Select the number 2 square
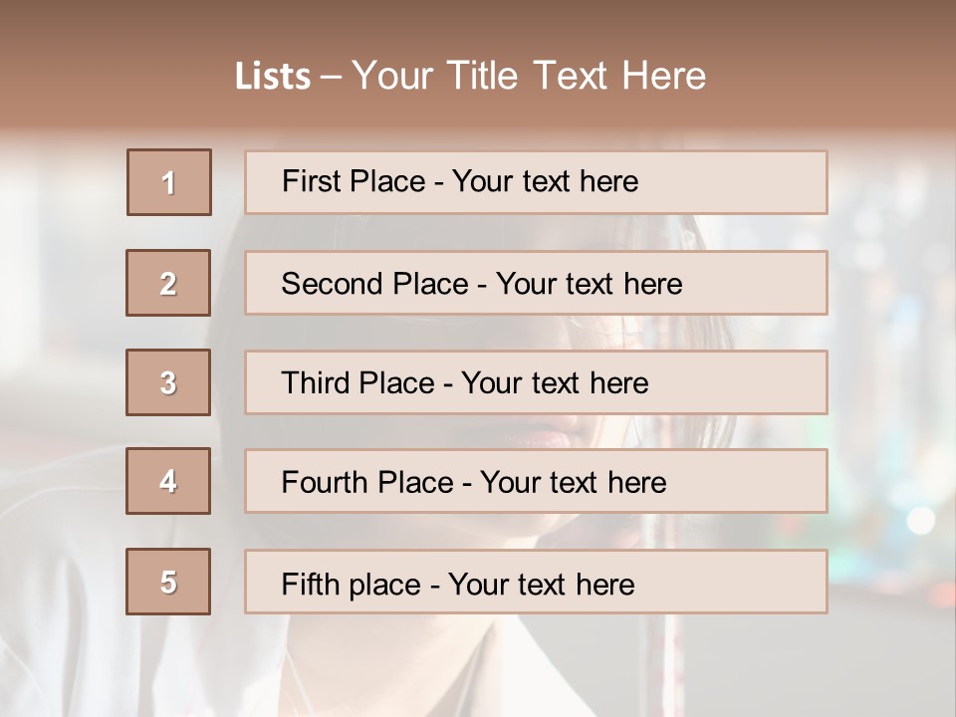Image resolution: width=956 pixels, height=717 pixels. coord(168,283)
